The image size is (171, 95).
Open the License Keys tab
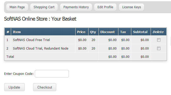click(x=132, y=7)
